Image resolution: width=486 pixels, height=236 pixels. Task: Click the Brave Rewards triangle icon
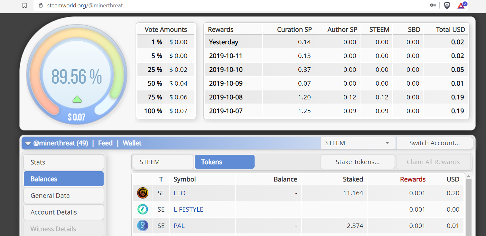pos(462,5)
